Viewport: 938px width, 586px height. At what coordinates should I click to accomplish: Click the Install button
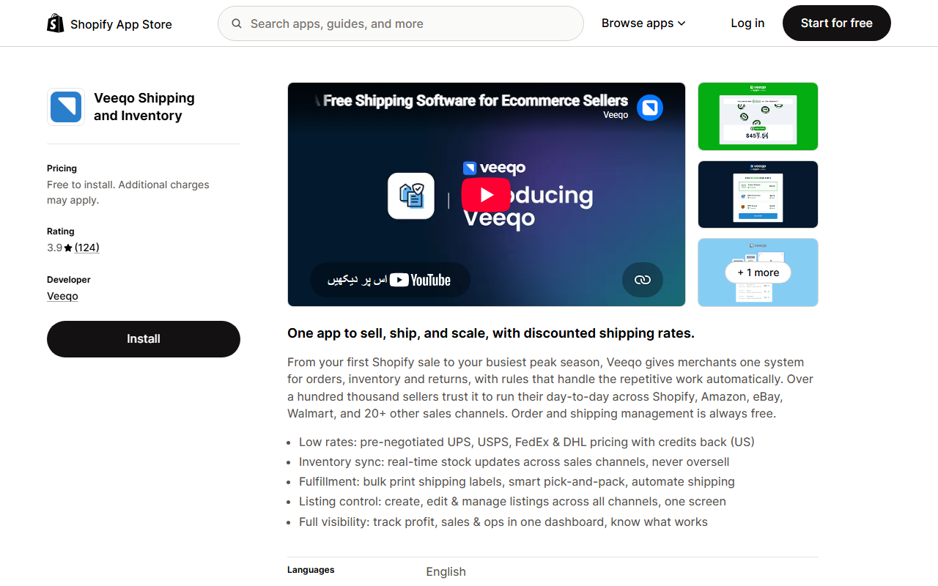[144, 339]
